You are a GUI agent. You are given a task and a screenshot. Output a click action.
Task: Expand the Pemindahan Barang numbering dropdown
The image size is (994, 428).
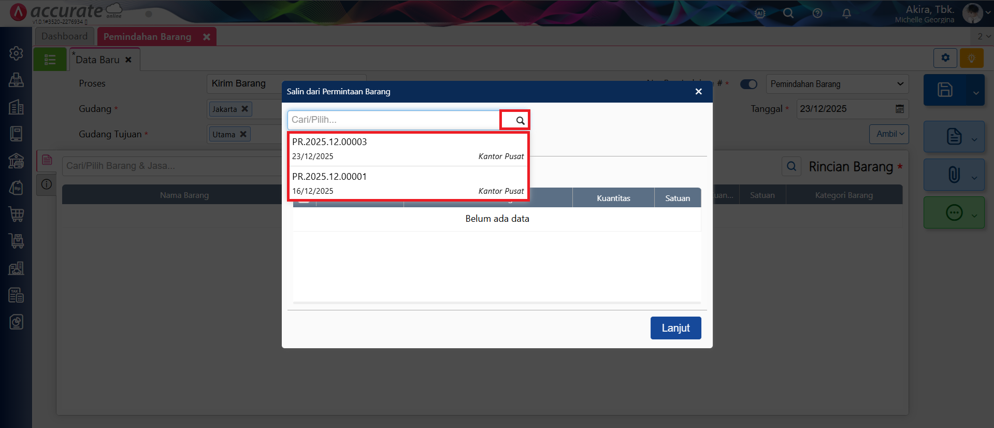900,84
